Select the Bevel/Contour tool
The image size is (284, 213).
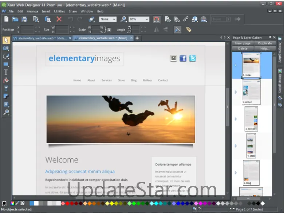6,104
